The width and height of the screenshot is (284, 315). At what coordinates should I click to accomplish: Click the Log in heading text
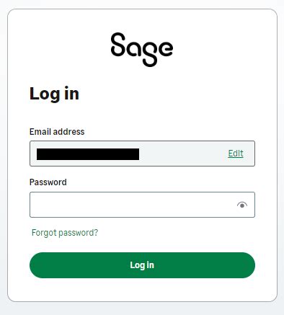point(54,94)
